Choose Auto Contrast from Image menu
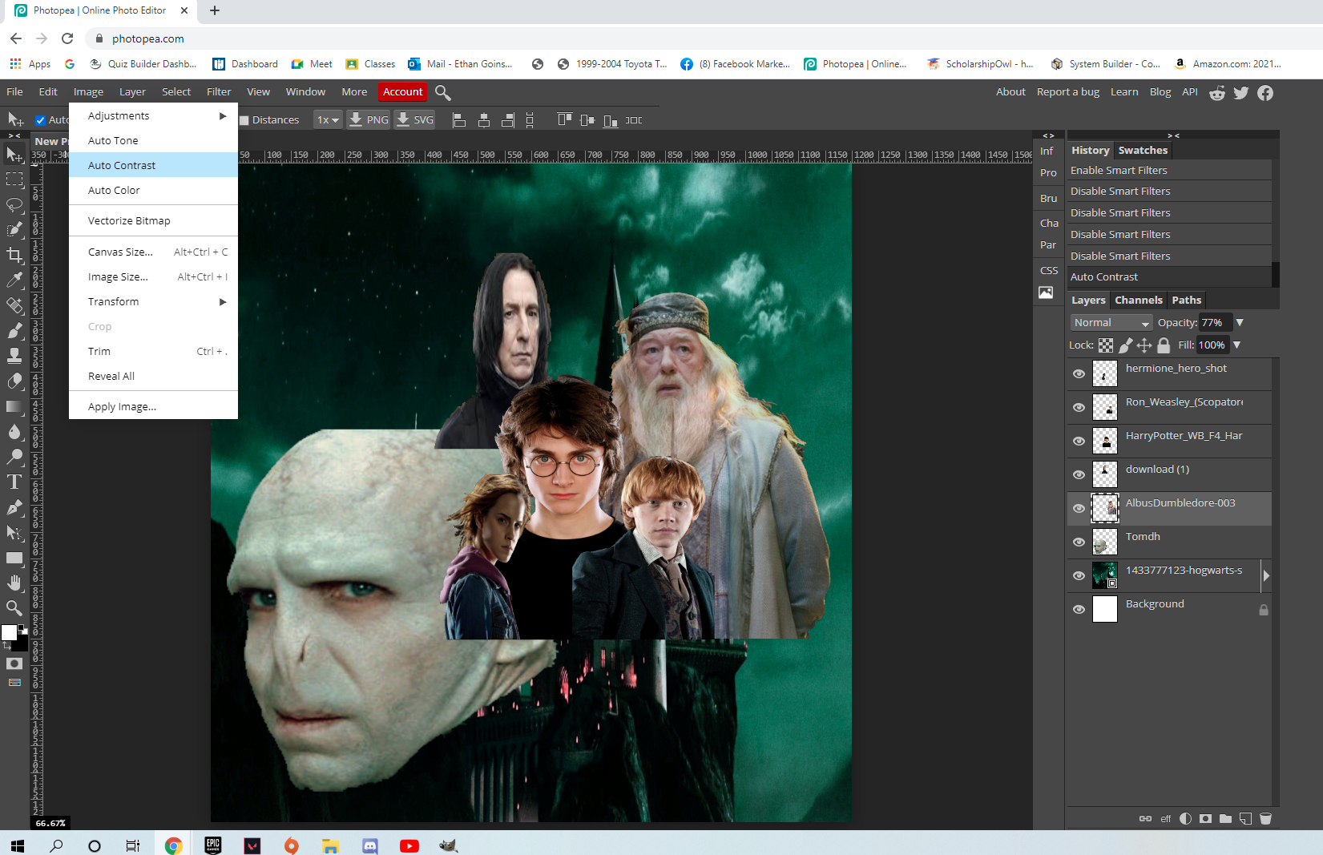This screenshot has width=1323, height=855. (x=153, y=165)
